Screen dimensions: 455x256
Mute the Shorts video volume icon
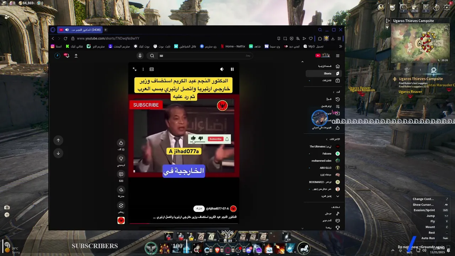point(222,69)
